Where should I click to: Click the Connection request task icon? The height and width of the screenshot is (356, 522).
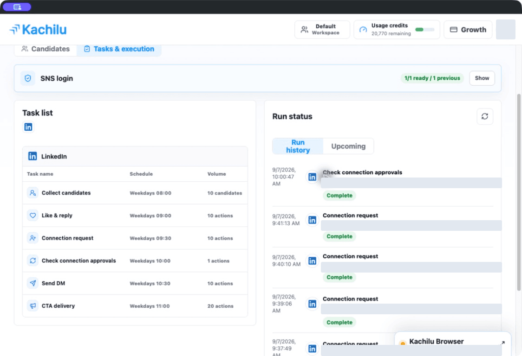33,238
